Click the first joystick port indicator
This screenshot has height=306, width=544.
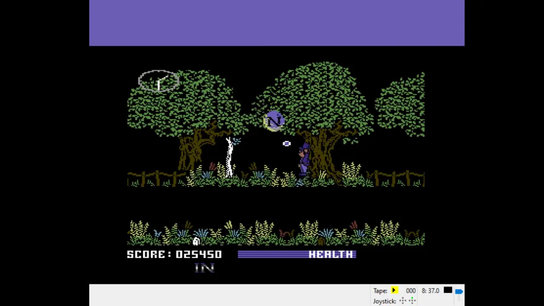[x=402, y=301]
